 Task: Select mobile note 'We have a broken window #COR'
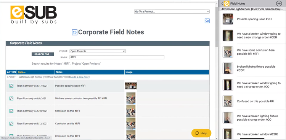tap(257, 134)
